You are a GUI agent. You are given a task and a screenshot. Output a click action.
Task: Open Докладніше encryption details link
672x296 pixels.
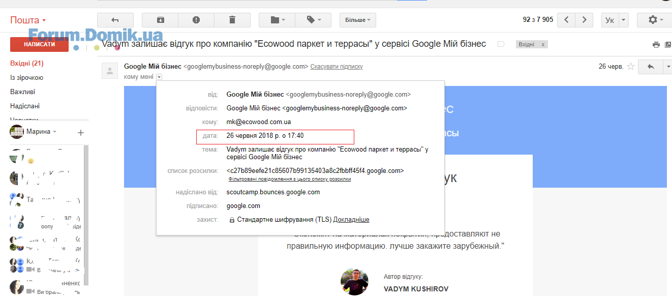point(351,220)
